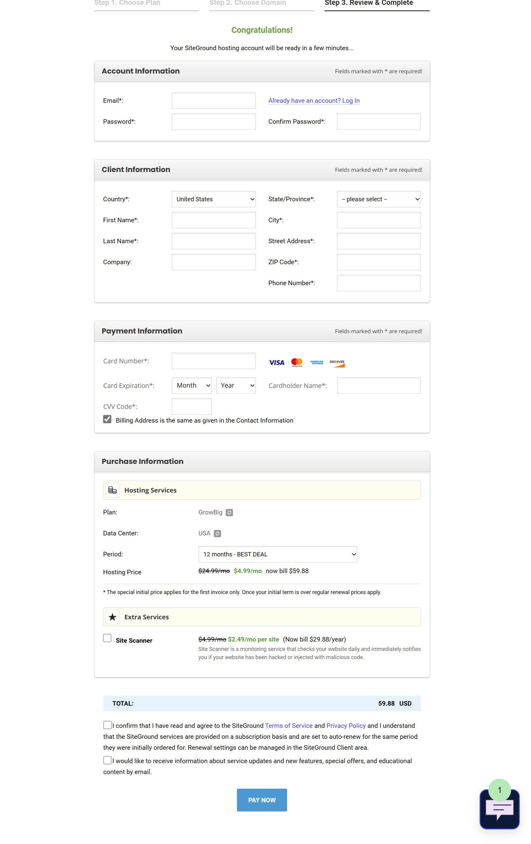Click the American Express logo

[x=317, y=362]
